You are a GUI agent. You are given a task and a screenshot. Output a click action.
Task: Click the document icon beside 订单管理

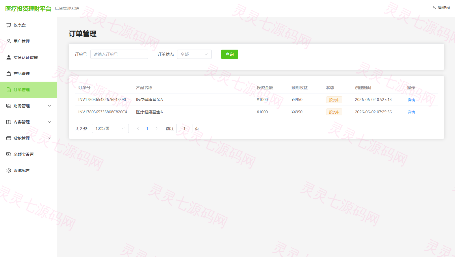[9, 90]
